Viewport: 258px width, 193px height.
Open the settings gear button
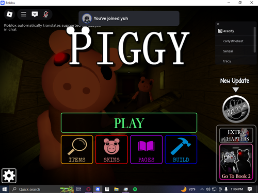click(9, 176)
